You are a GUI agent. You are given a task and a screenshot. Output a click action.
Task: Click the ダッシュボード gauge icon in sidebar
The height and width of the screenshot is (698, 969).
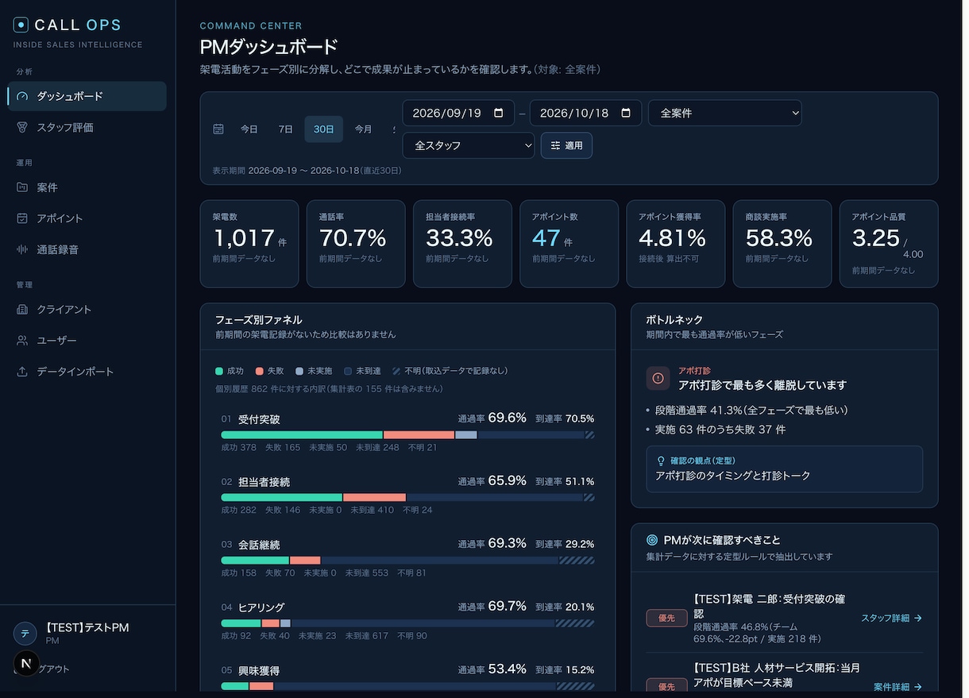point(22,96)
